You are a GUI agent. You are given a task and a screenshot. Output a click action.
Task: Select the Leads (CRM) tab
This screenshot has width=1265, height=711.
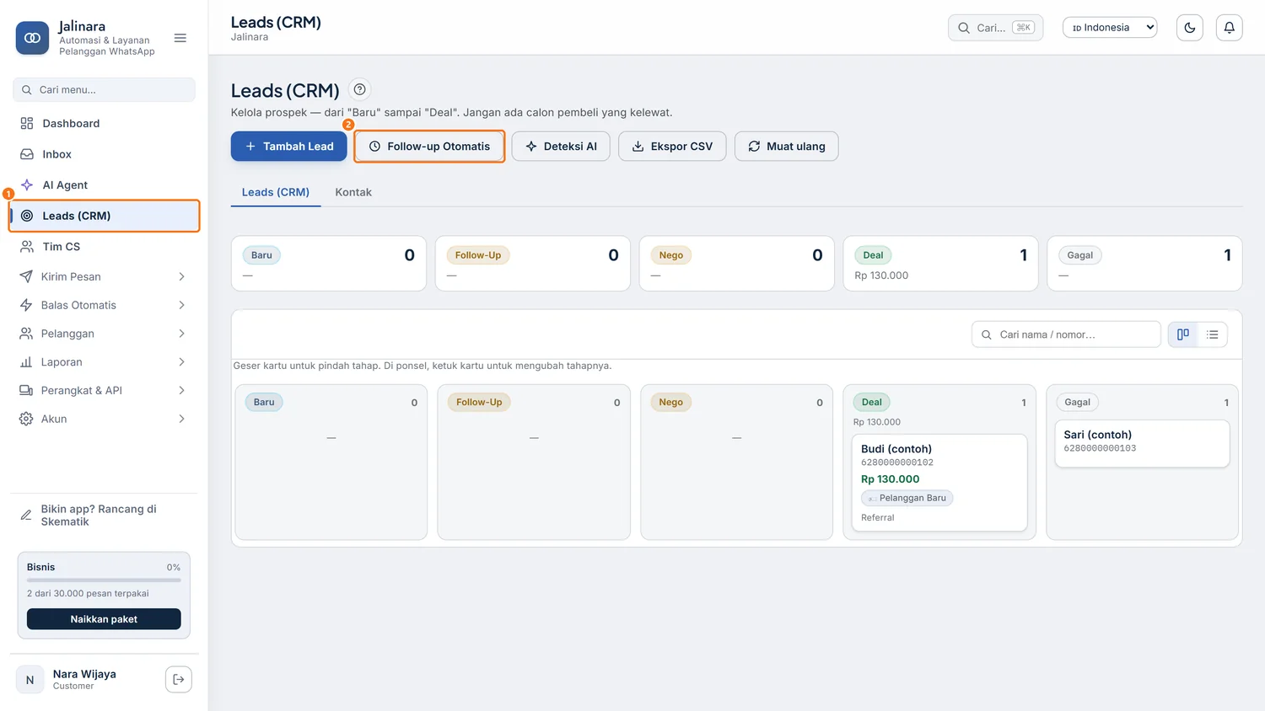click(276, 192)
